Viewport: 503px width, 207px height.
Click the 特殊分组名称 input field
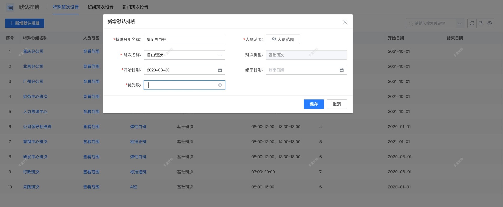184,40
